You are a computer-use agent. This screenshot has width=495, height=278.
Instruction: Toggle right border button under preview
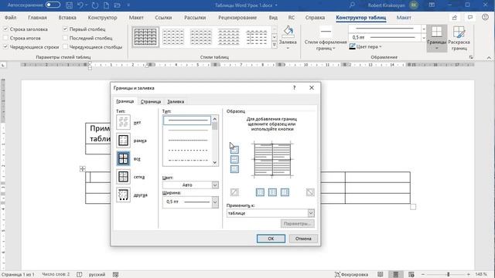(x=285, y=192)
